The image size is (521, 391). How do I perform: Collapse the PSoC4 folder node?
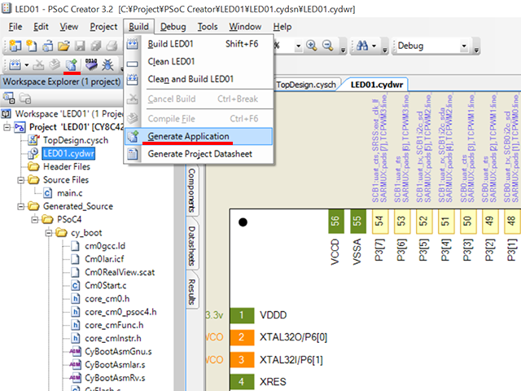[35, 219]
